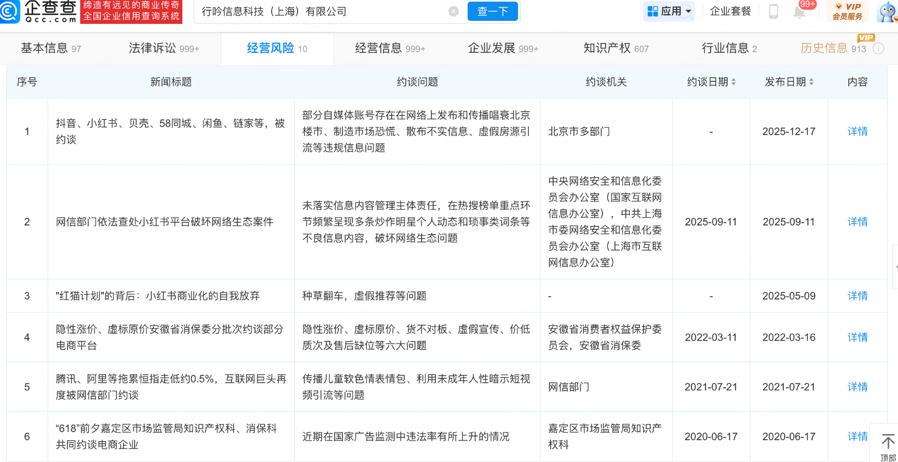898x462 pixels.
Task: Click title 腾讯、阿里等拖累恒指
Action: pyautogui.click(x=171, y=387)
